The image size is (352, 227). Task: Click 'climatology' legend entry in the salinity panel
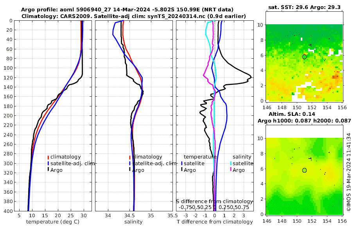[x=147, y=157]
